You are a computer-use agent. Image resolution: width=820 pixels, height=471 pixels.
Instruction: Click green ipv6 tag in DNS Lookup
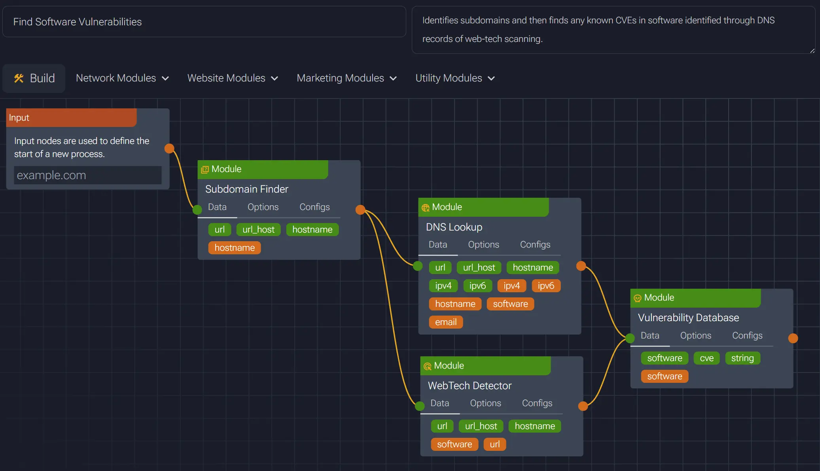coord(477,286)
